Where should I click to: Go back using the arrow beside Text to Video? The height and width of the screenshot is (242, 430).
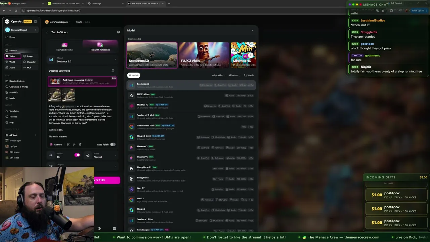coord(47,32)
